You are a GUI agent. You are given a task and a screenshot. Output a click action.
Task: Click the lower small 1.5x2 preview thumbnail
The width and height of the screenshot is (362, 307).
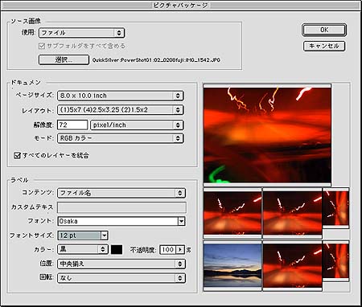tap(336, 260)
